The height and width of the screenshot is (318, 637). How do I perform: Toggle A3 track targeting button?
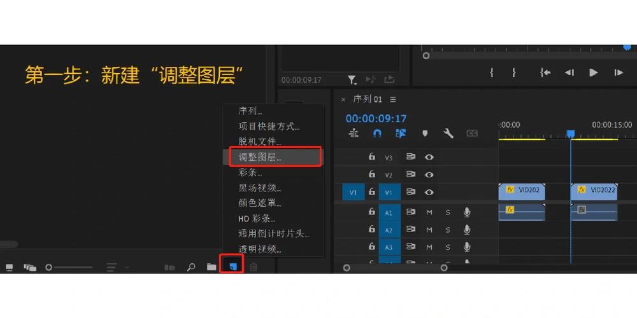pyautogui.click(x=389, y=247)
